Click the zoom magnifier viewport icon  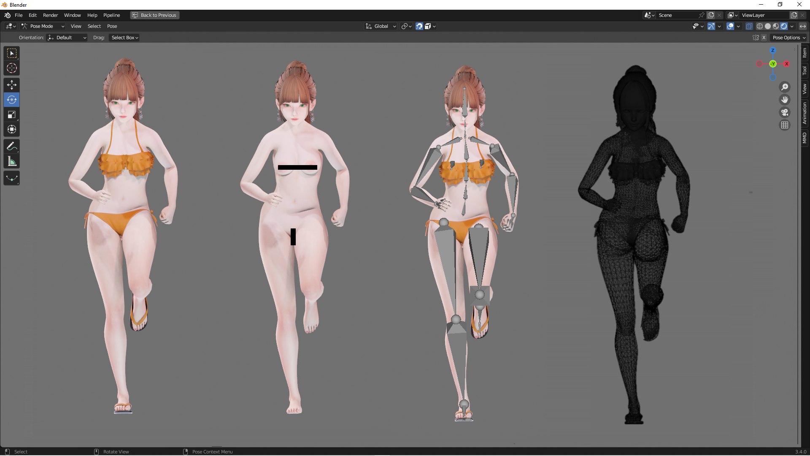[x=785, y=87]
